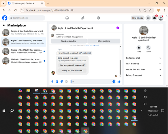Open the account profile menu

click(x=161, y=18)
